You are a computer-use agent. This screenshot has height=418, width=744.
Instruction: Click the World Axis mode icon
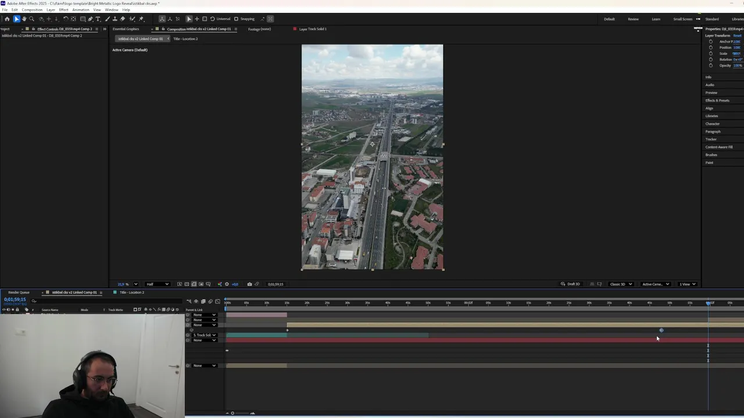click(170, 19)
